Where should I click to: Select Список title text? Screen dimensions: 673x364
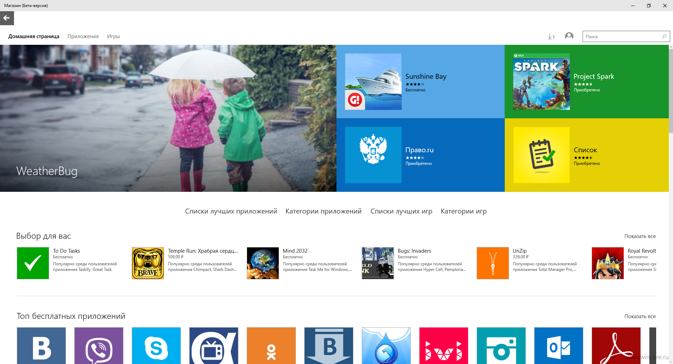pos(585,150)
